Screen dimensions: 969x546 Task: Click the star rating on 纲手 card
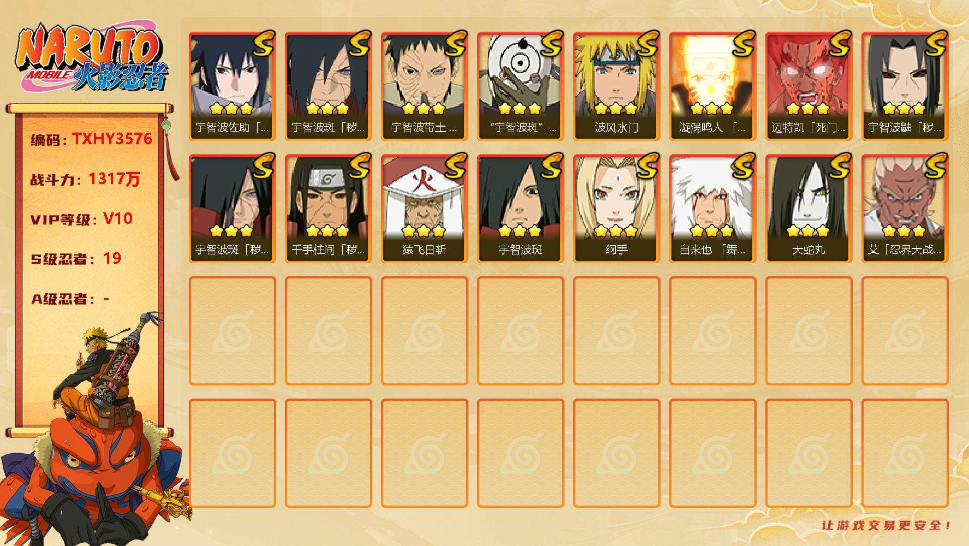(x=616, y=231)
